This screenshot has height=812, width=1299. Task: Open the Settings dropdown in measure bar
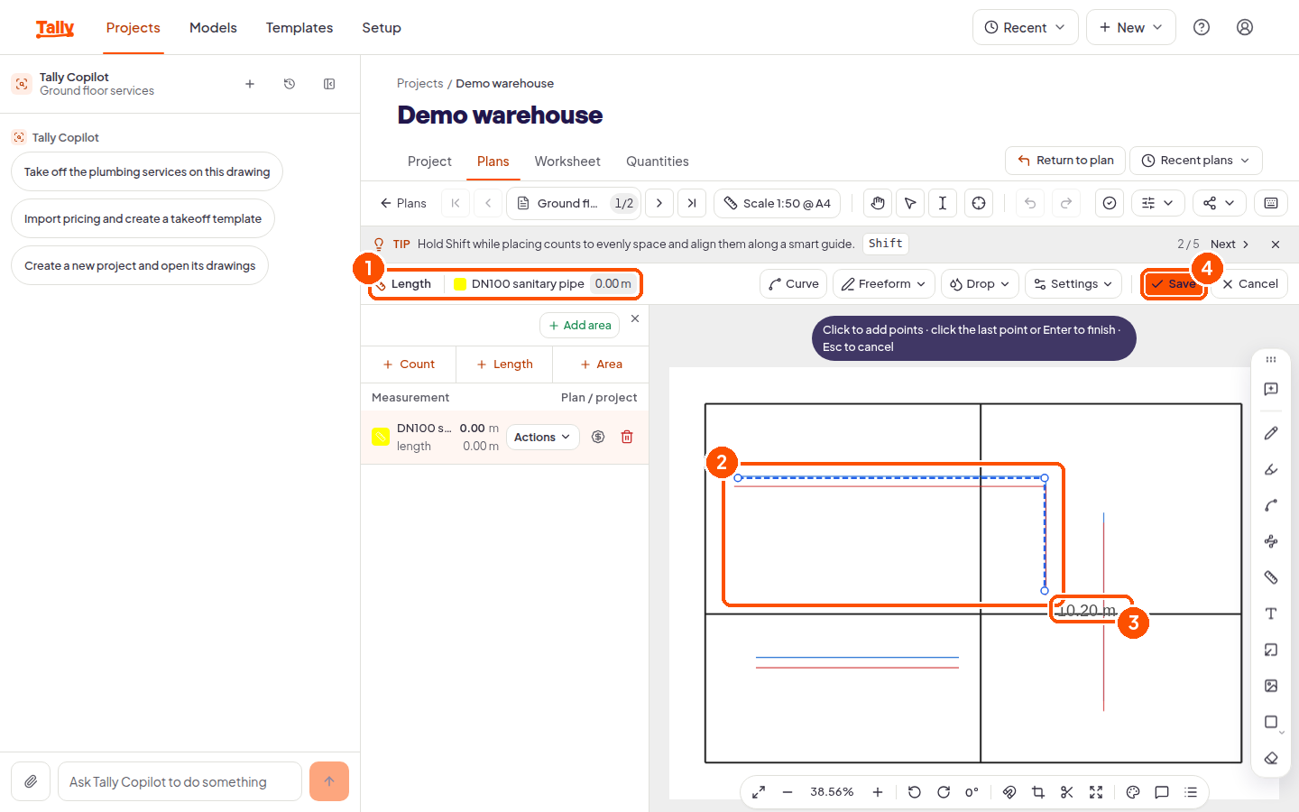(x=1073, y=283)
